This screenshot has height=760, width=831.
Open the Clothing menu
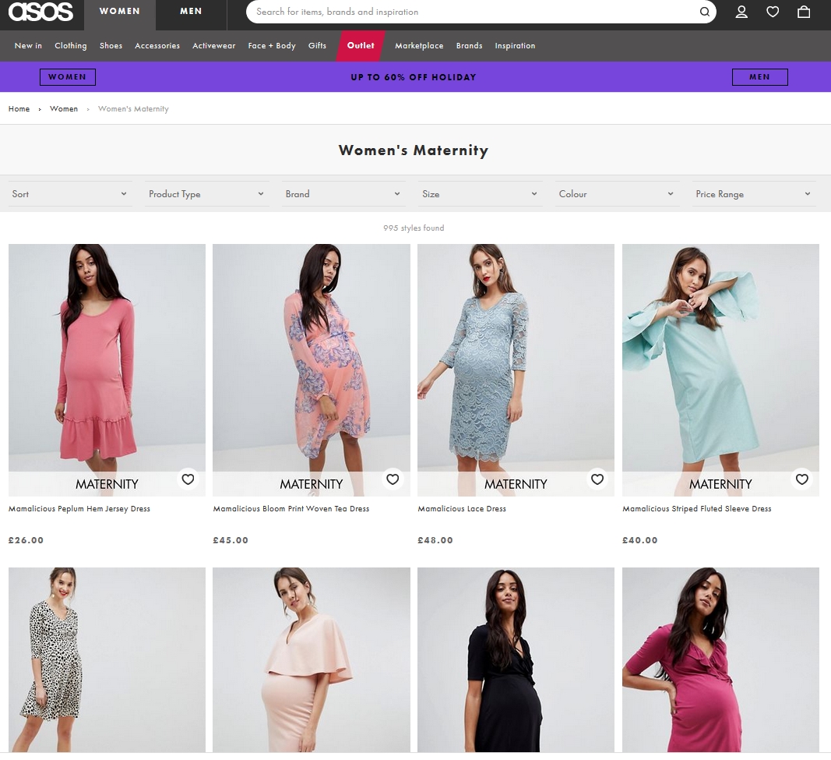pos(71,46)
